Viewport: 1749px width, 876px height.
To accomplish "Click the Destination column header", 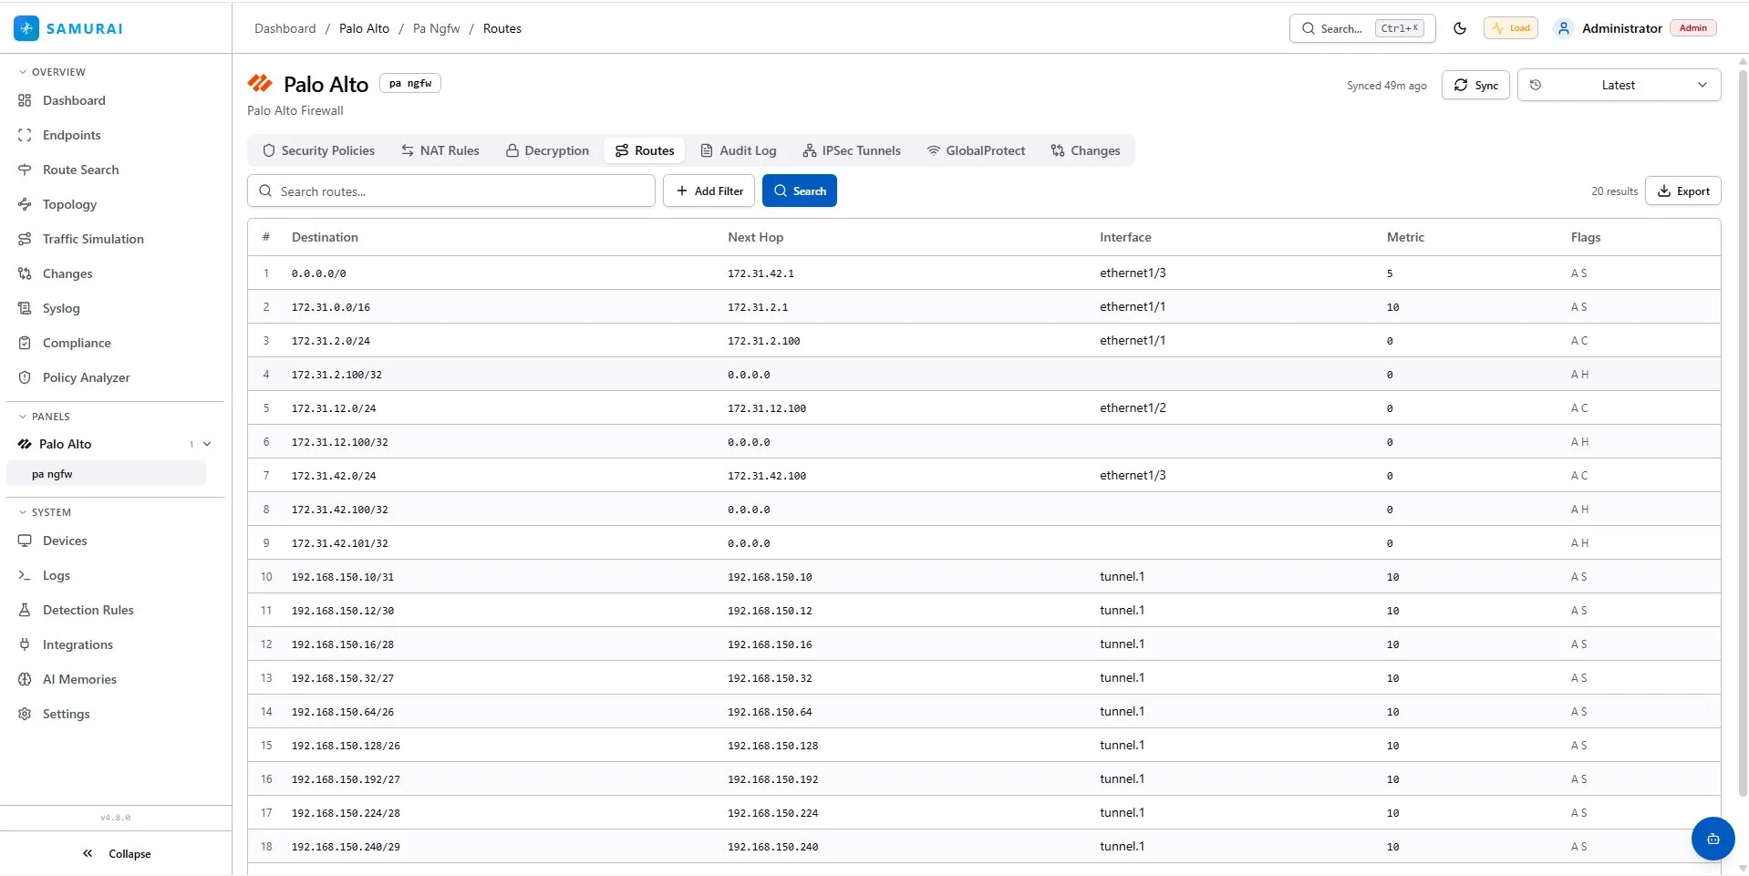I will [x=325, y=237].
